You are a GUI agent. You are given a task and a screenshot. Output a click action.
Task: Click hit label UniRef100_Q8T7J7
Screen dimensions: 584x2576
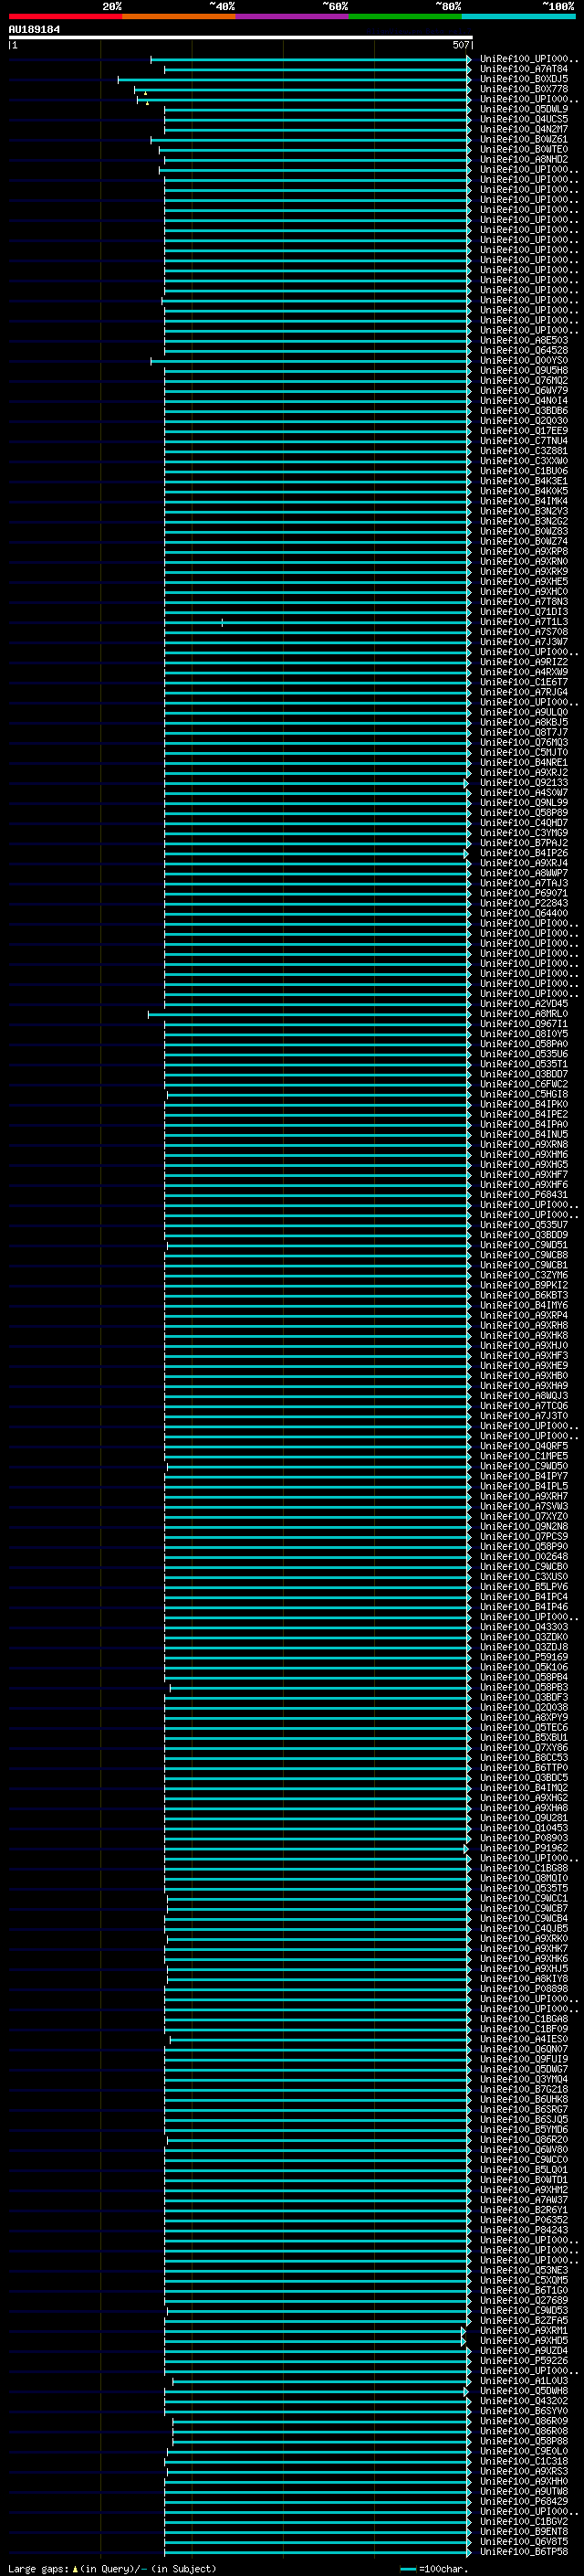(x=523, y=732)
